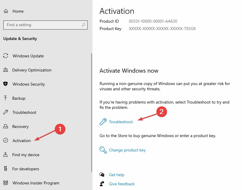Viewport: 242px width, 190px height.
Task: Click the search magnifier icon
Action: (x=84, y=25)
